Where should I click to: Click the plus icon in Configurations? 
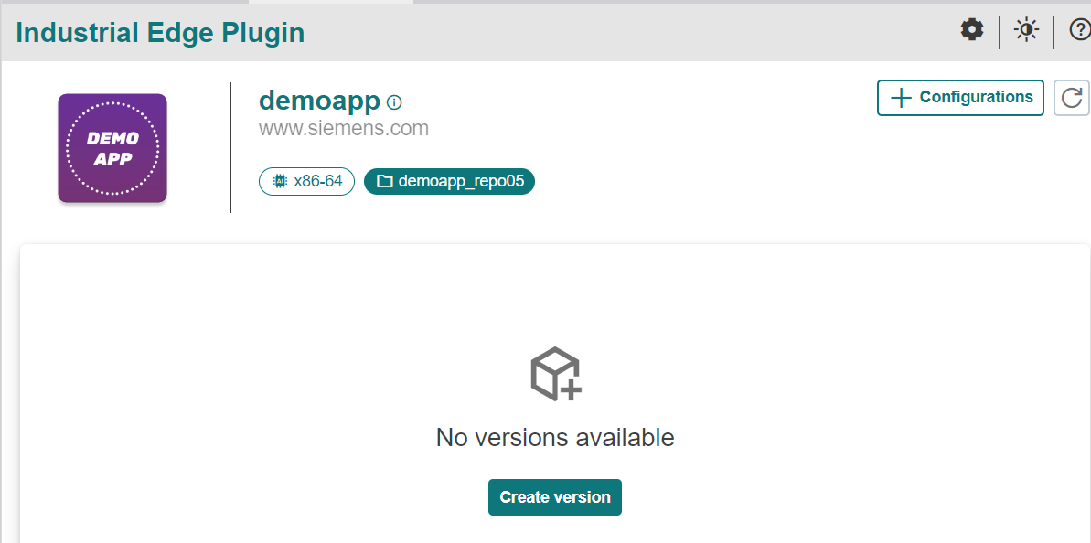[x=901, y=98]
